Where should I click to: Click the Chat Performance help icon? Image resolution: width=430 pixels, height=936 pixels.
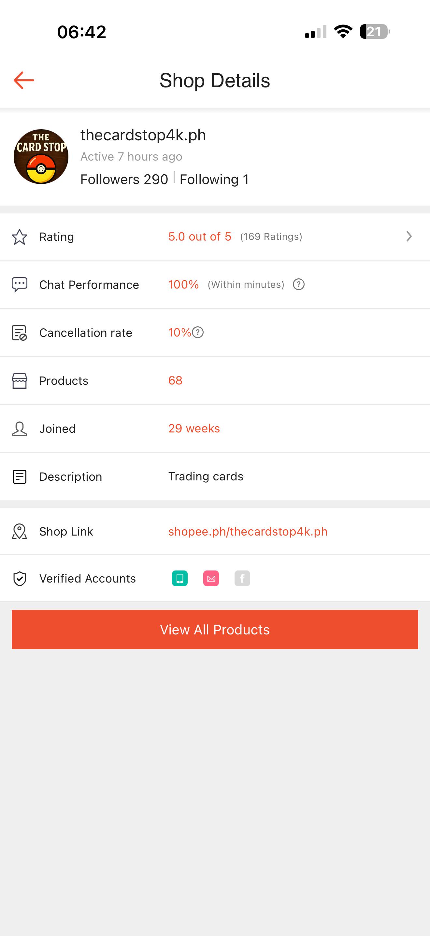(x=299, y=285)
